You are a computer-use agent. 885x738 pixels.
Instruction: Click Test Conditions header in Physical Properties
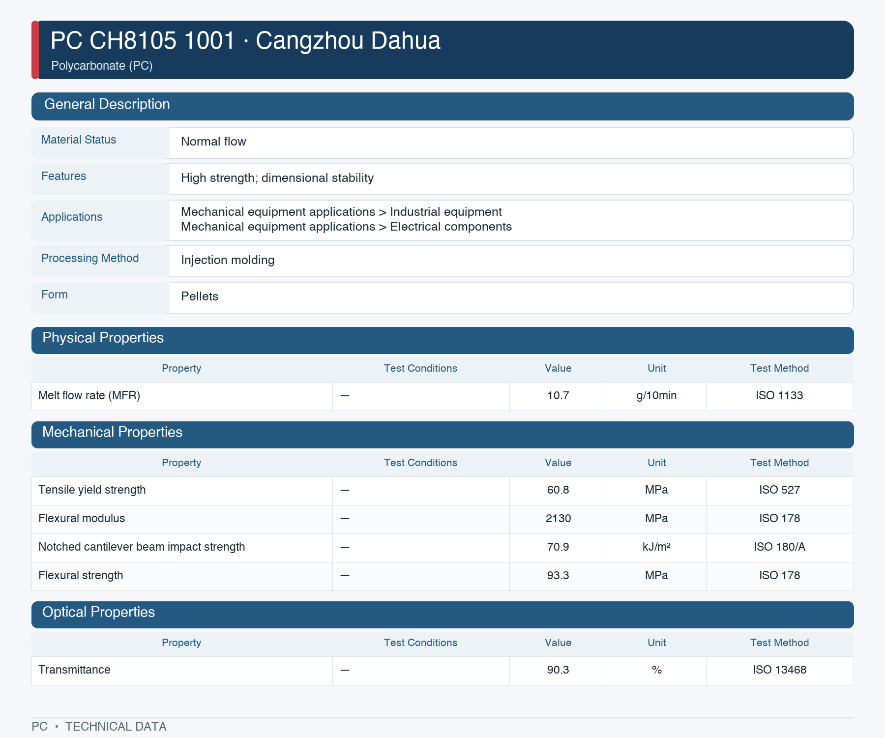click(x=420, y=368)
